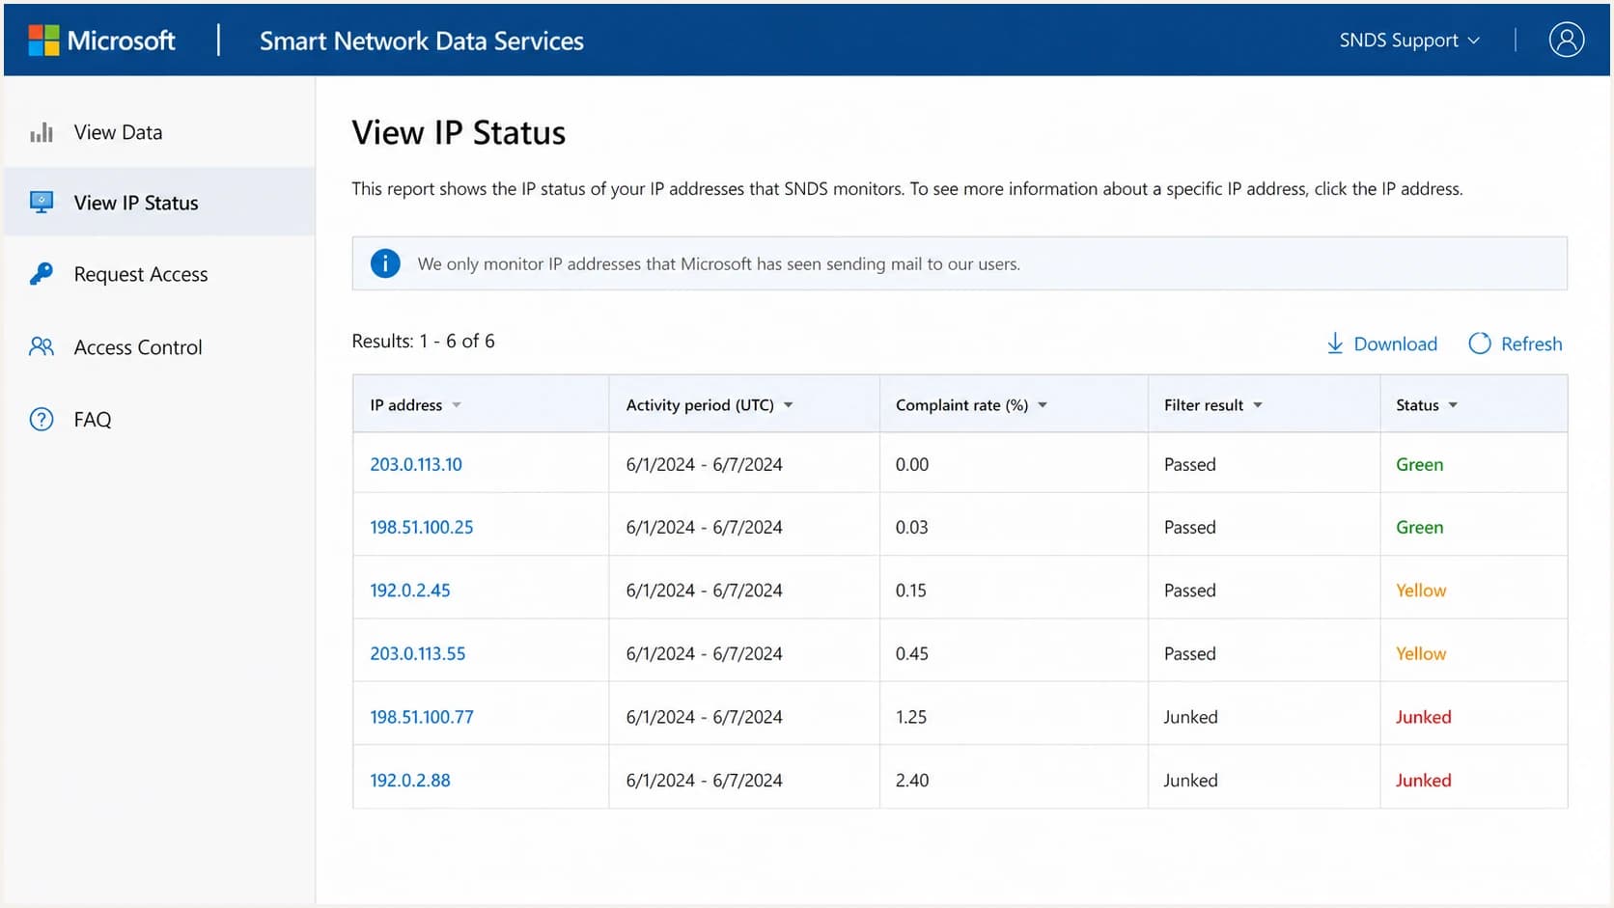Click the View IP Status page heading
Image resolution: width=1614 pixels, height=908 pixels.
click(459, 132)
